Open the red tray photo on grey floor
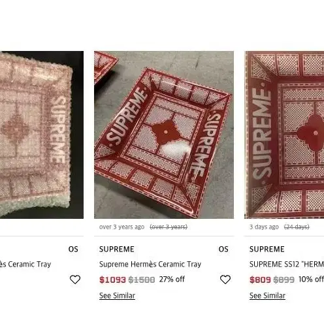The height and width of the screenshot is (324, 324). [x=164, y=135]
